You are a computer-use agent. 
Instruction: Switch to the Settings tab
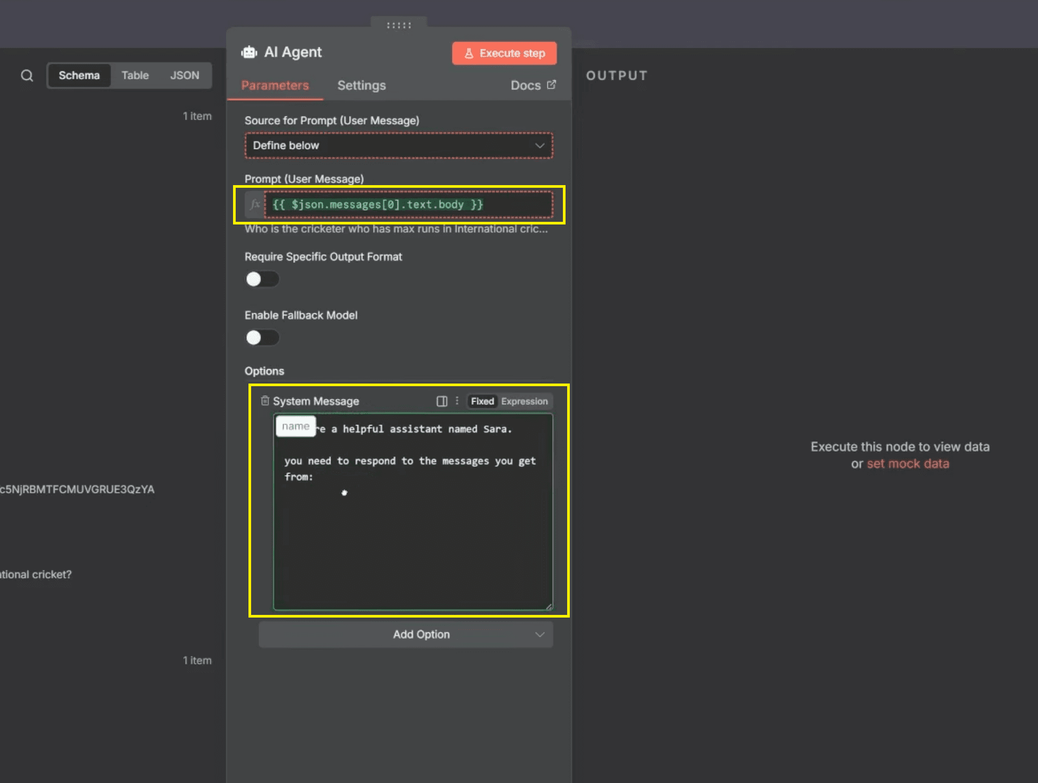(361, 85)
